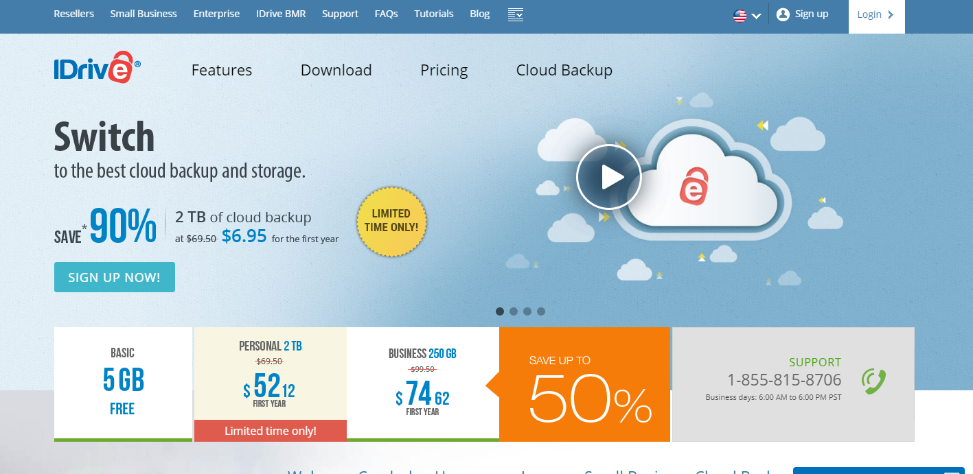Image resolution: width=973 pixels, height=474 pixels.
Task: Open the Features menu
Action: tap(221, 70)
